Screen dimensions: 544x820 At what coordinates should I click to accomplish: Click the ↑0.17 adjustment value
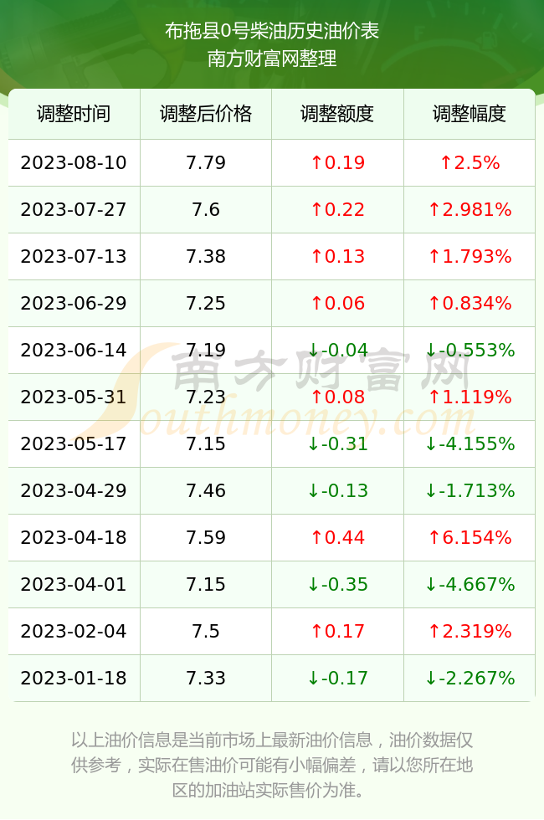click(x=337, y=631)
